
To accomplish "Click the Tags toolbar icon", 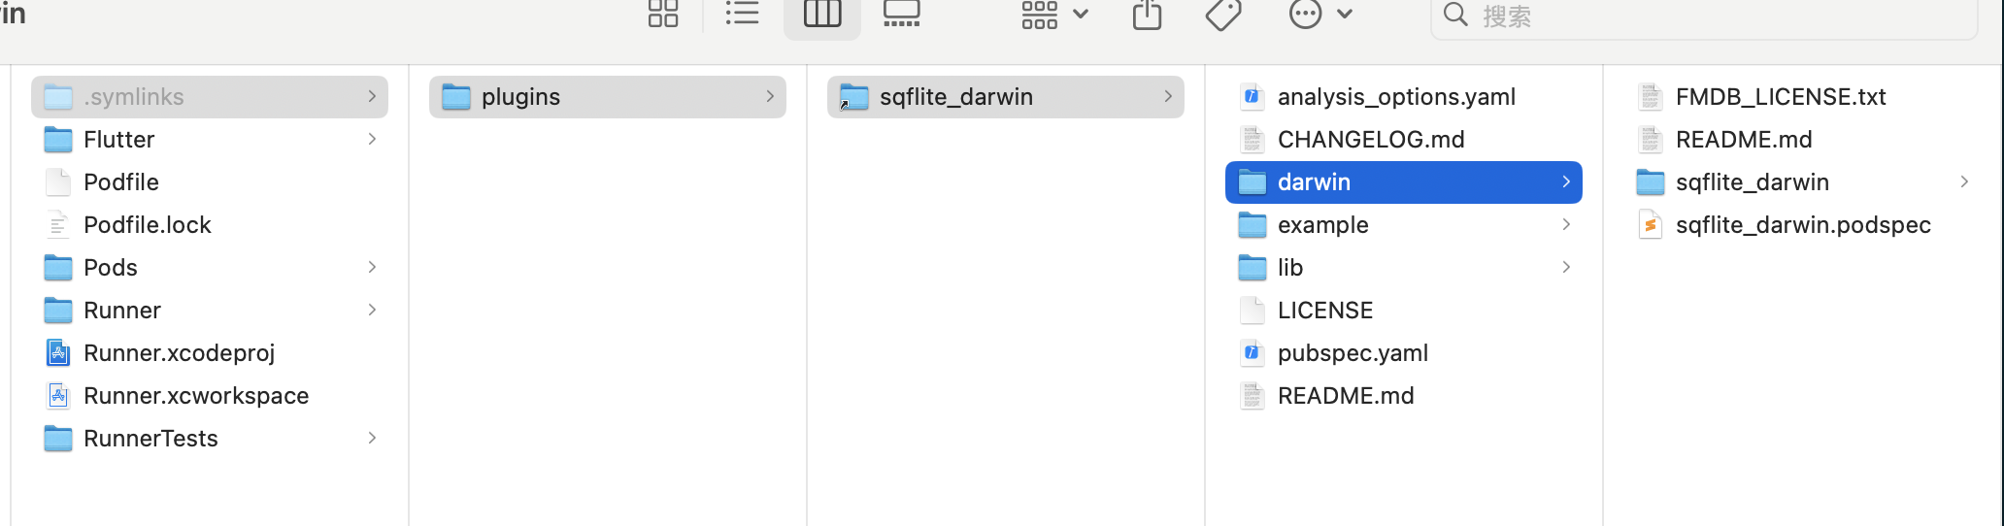I will pos(1223,15).
